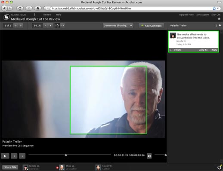
Task: Reload the page with the refresh button
Action: [20, 8]
